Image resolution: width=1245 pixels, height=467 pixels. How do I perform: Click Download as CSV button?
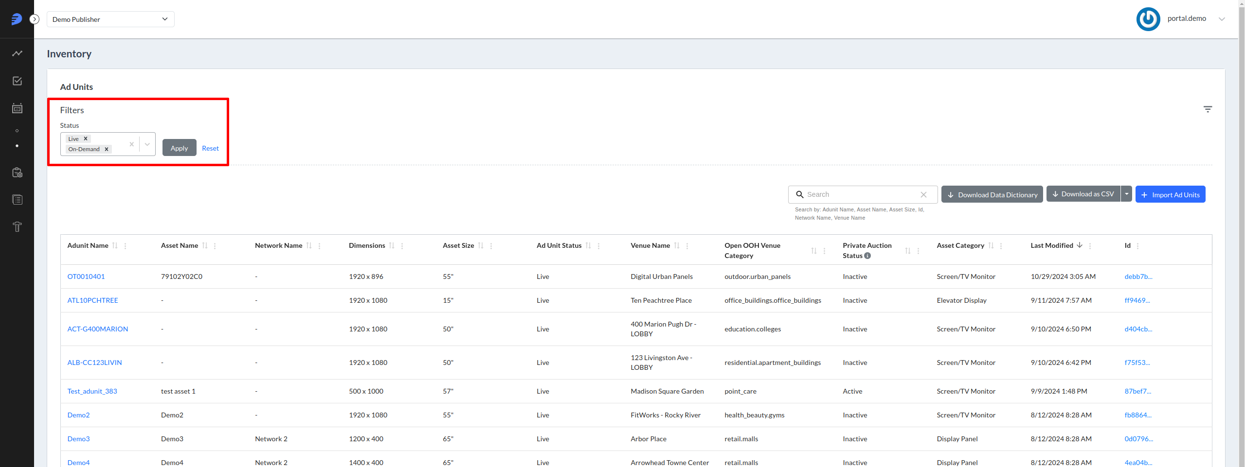click(1083, 194)
